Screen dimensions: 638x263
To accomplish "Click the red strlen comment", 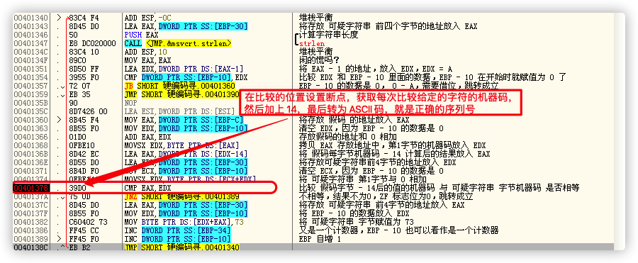I will coord(311,43).
